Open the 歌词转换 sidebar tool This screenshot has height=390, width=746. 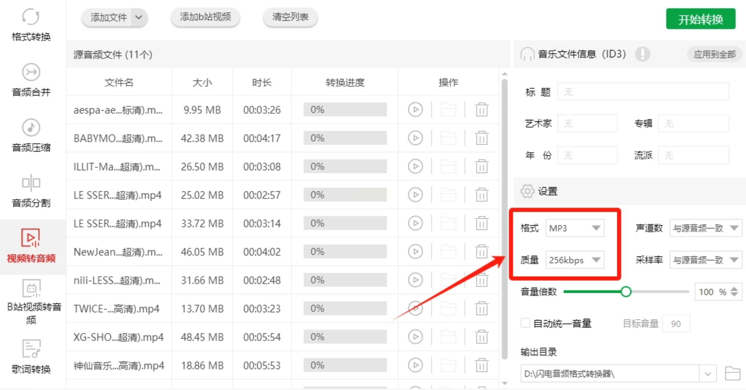(x=31, y=357)
